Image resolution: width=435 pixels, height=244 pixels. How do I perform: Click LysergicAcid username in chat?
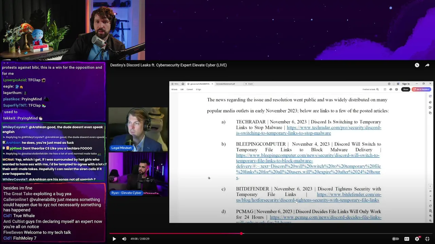(x=15, y=80)
